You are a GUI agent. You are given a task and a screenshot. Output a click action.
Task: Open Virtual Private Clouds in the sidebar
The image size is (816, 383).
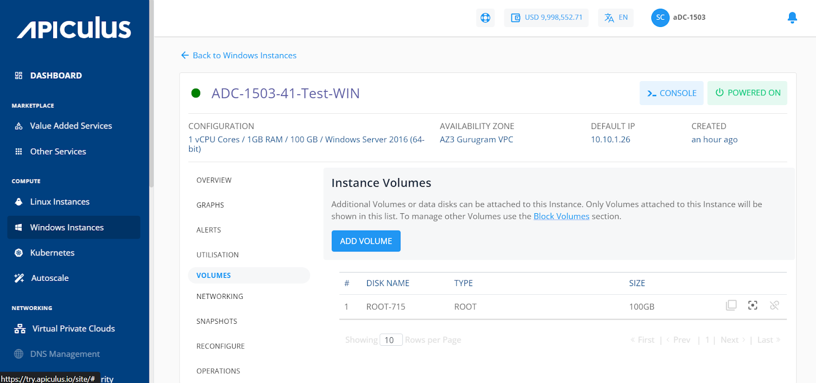(x=73, y=328)
